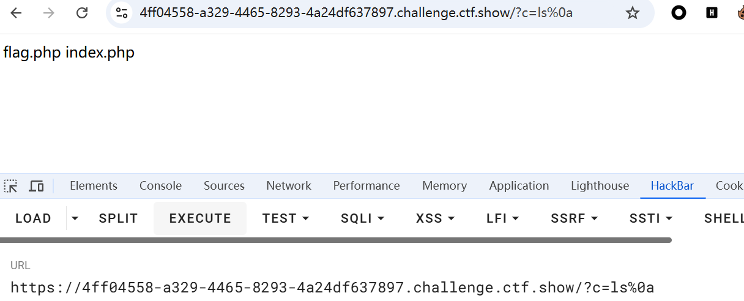Click the black circle extension icon

click(679, 13)
